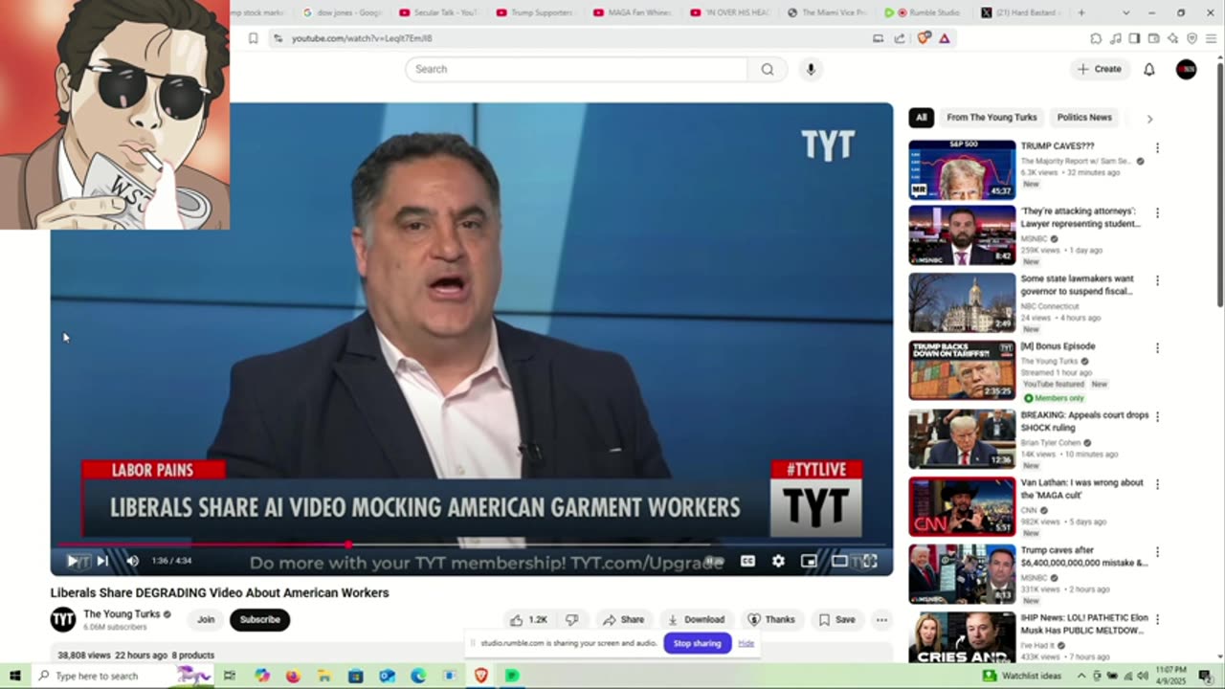Image resolution: width=1225 pixels, height=689 pixels.
Task: Bookmark this page icon
Action: 253,38
